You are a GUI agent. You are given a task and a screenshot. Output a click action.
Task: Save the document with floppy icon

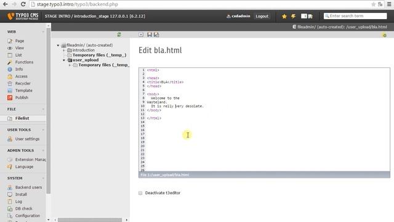point(150,35)
